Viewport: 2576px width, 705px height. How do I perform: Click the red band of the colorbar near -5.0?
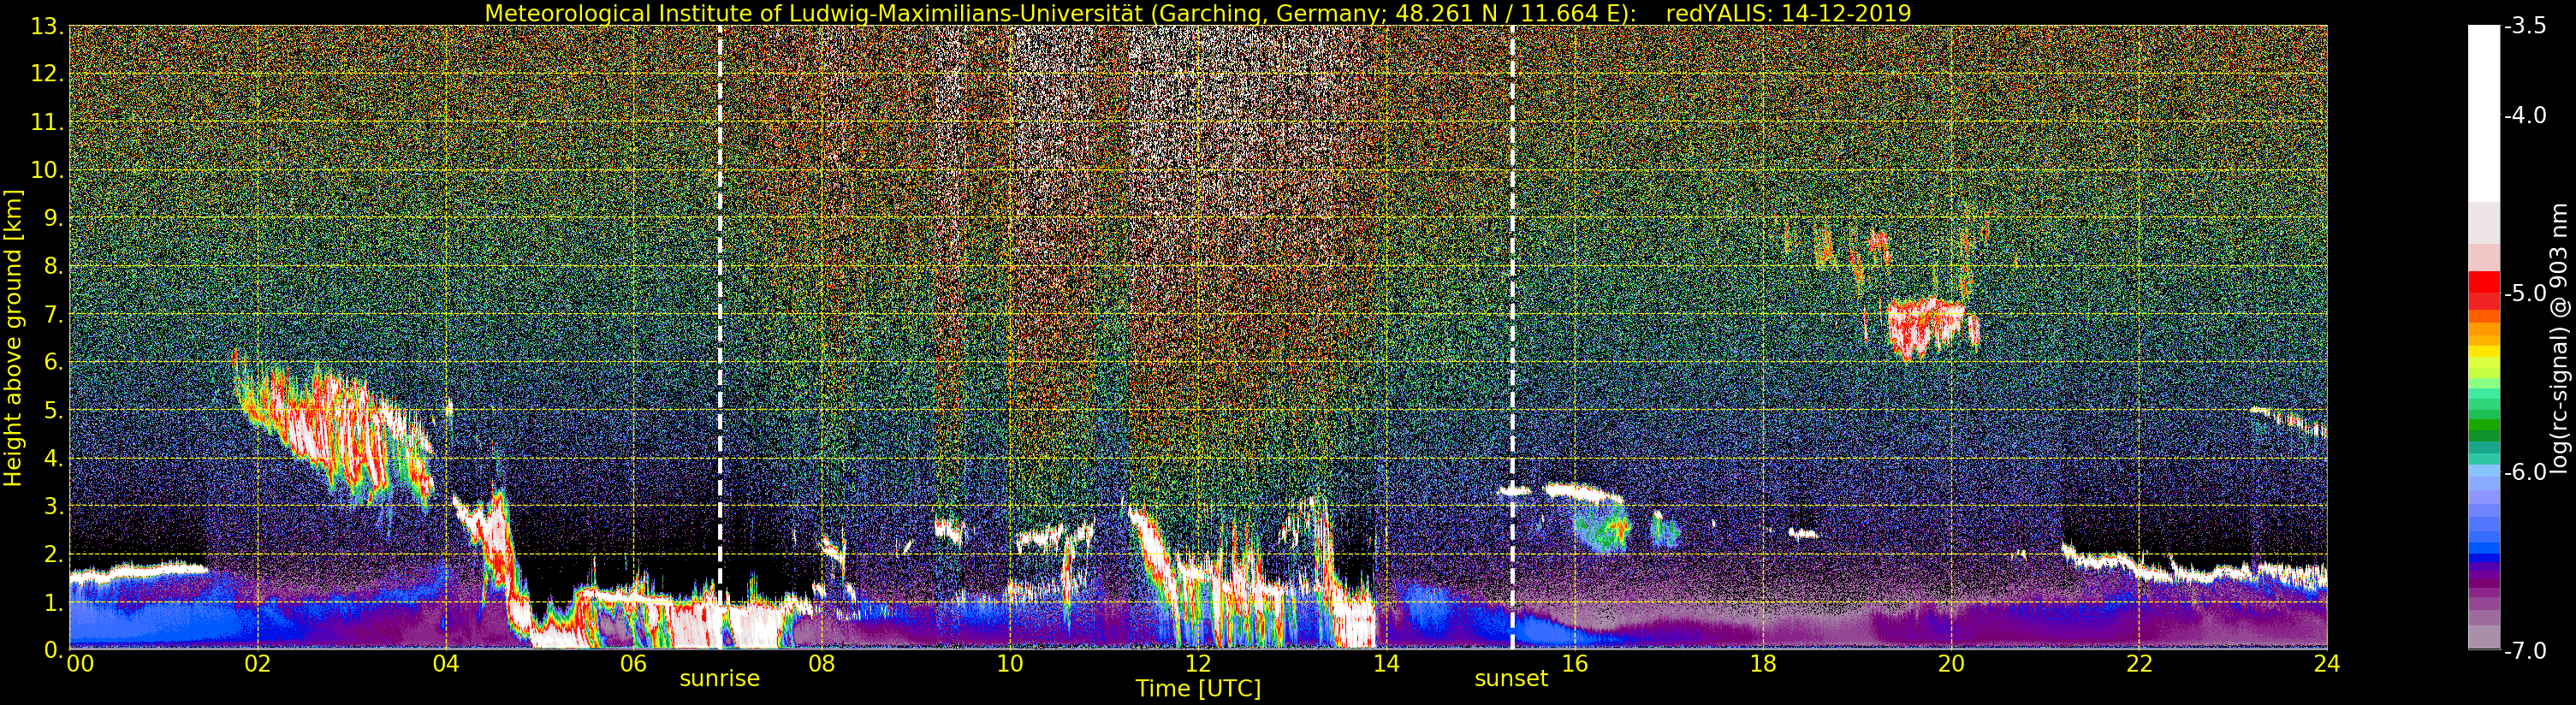[2483, 289]
